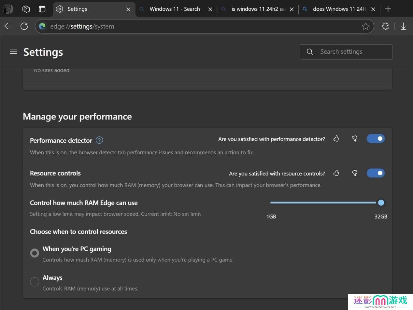Click 'Controls RAM (memory) use at all times.'
Image resolution: width=413 pixels, height=310 pixels.
[90, 289]
